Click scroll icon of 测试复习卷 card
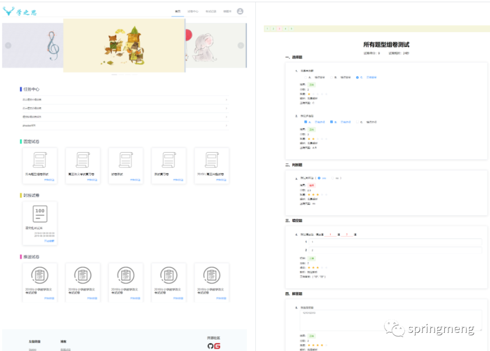 tap(169, 160)
